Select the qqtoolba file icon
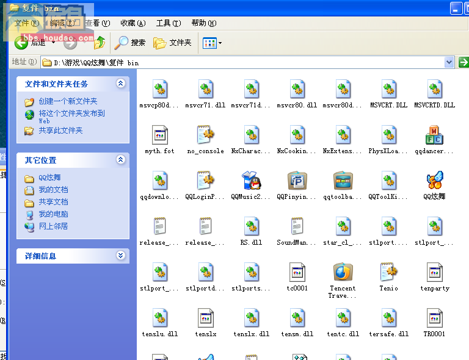The width and height of the screenshot is (469, 360). (343, 181)
